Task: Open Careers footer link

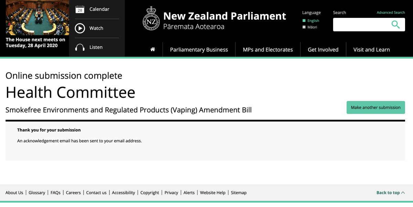Action: pos(73,193)
